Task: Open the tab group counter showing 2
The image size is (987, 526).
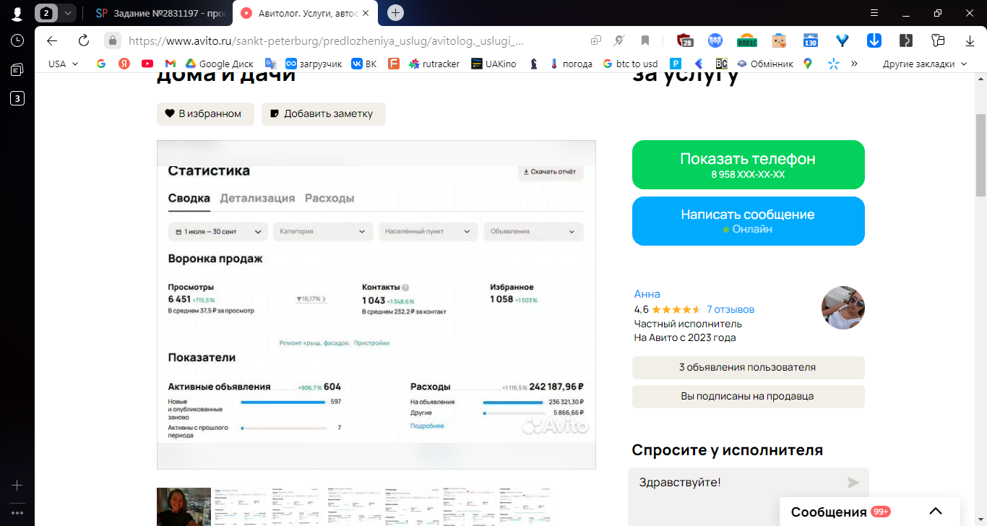Action: tap(47, 13)
